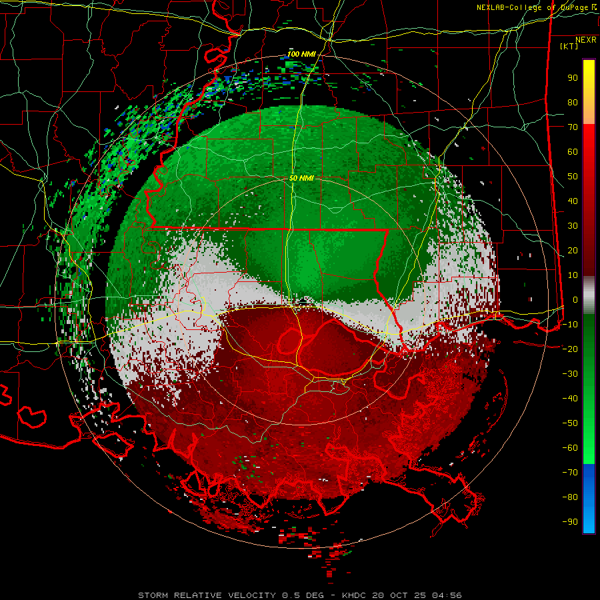Pick the gray zero-velocity segment of the color bar
Viewport: 600px width, 600px height.
coord(589,295)
